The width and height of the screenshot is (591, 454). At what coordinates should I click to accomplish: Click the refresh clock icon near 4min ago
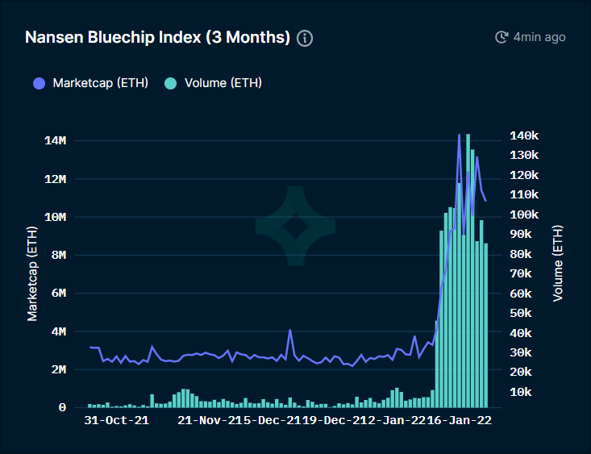coord(502,37)
